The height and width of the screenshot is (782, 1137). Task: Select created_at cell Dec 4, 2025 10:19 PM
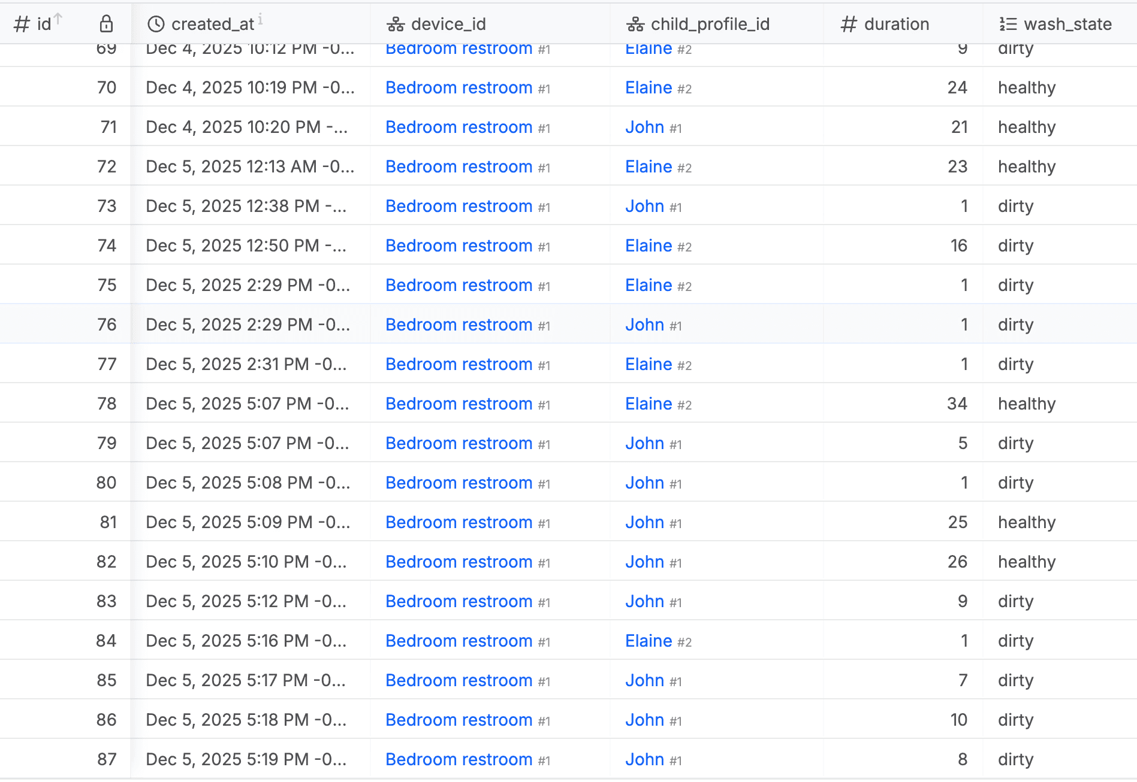pyautogui.click(x=251, y=87)
